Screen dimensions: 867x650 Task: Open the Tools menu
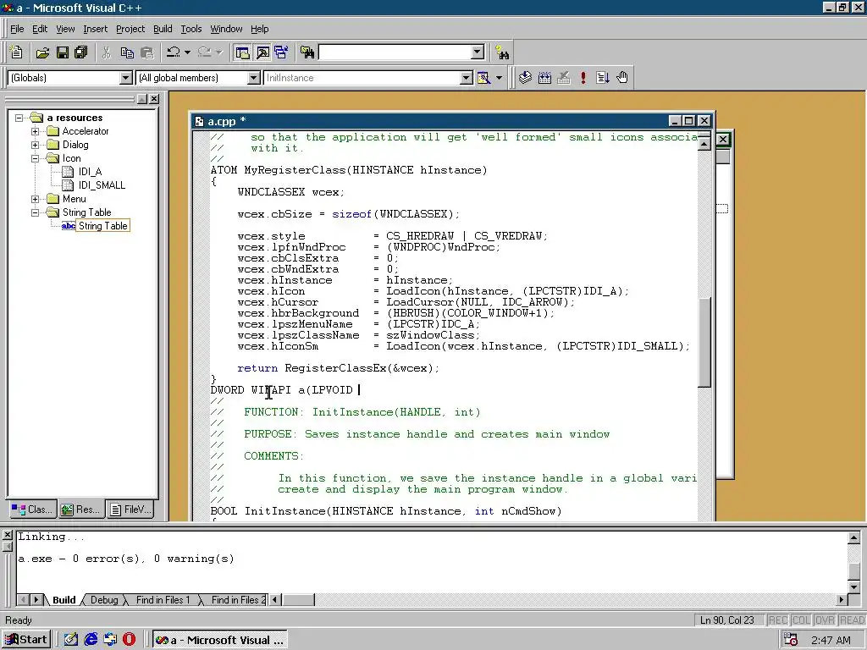coord(191,29)
